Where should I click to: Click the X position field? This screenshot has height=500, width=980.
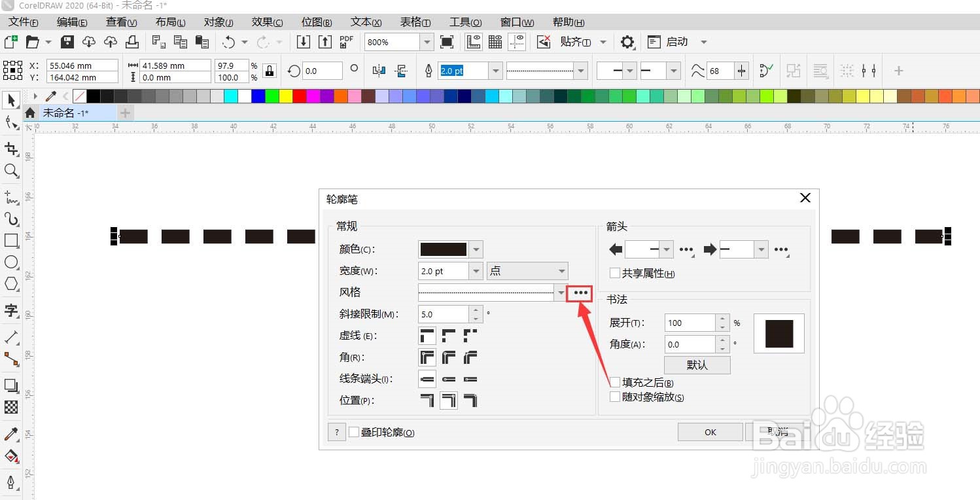pos(82,65)
